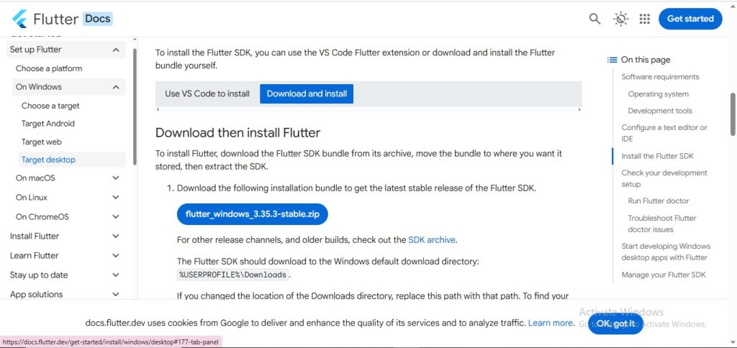Open the apps grid icon

(x=644, y=19)
